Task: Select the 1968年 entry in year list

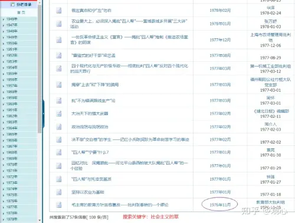Action: click(x=12, y=152)
